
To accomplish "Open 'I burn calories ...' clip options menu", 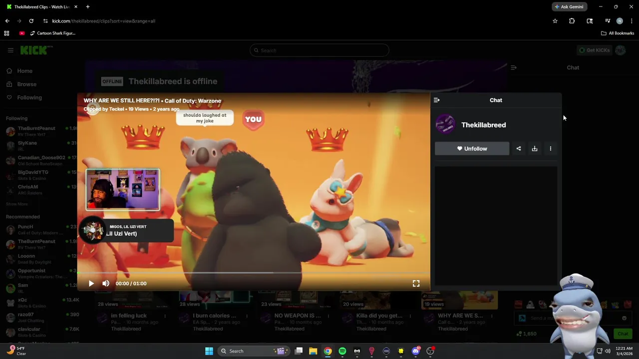I will tap(247, 316).
